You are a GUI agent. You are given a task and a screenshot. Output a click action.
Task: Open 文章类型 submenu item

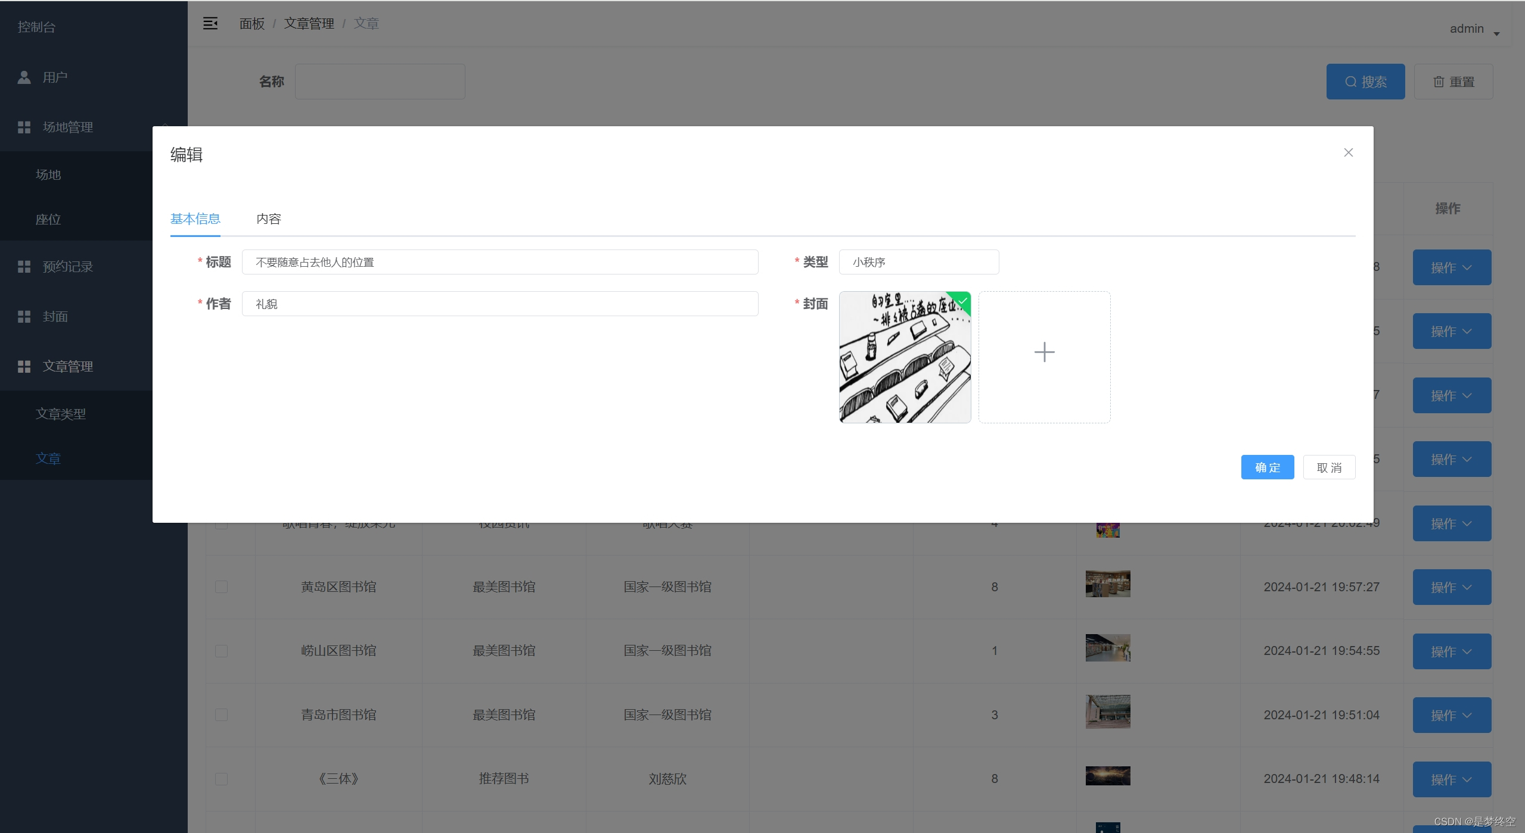tap(61, 413)
